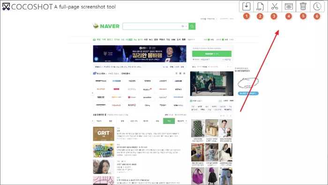
Task: Open capture history clock icon
Action: click(x=317, y=7)
